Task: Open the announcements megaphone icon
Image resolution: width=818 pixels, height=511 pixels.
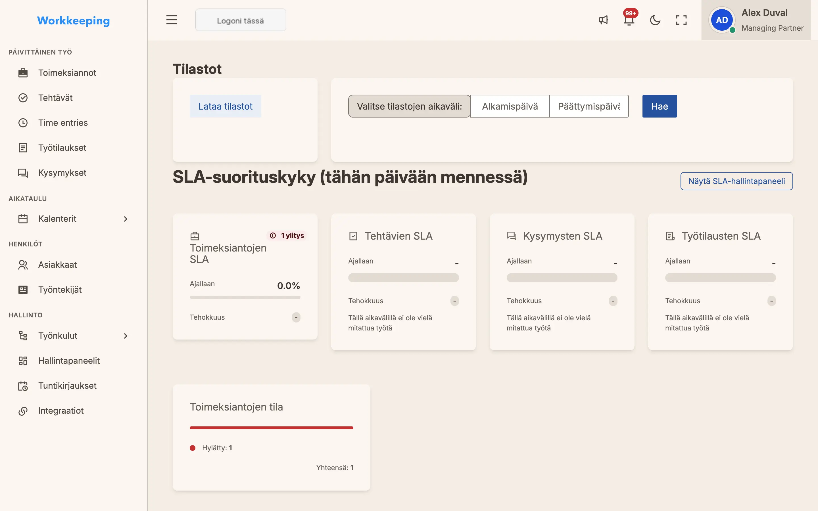Action: [603, 20]
